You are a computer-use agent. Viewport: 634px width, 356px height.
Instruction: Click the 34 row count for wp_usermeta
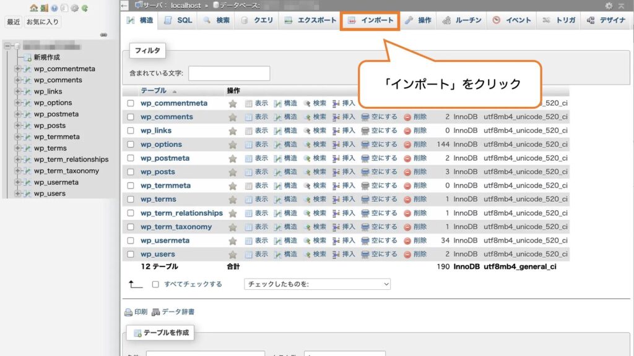point(445,240)
